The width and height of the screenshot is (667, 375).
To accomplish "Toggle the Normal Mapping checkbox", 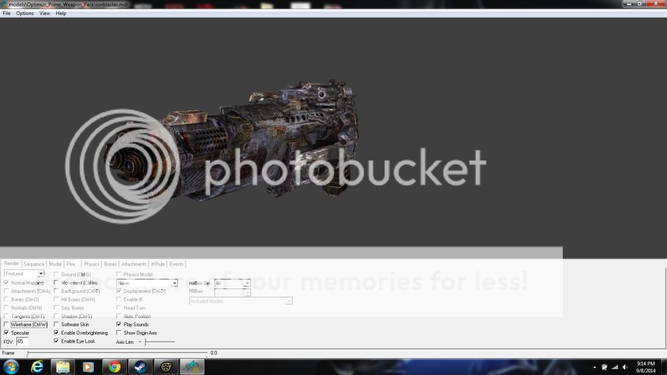I will point(7,283).
